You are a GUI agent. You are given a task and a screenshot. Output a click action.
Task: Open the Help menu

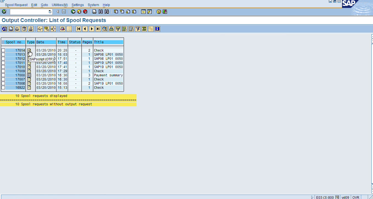click(106, 5)
